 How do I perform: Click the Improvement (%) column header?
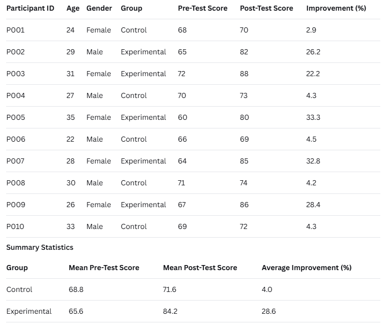click(x=336, y=8)
